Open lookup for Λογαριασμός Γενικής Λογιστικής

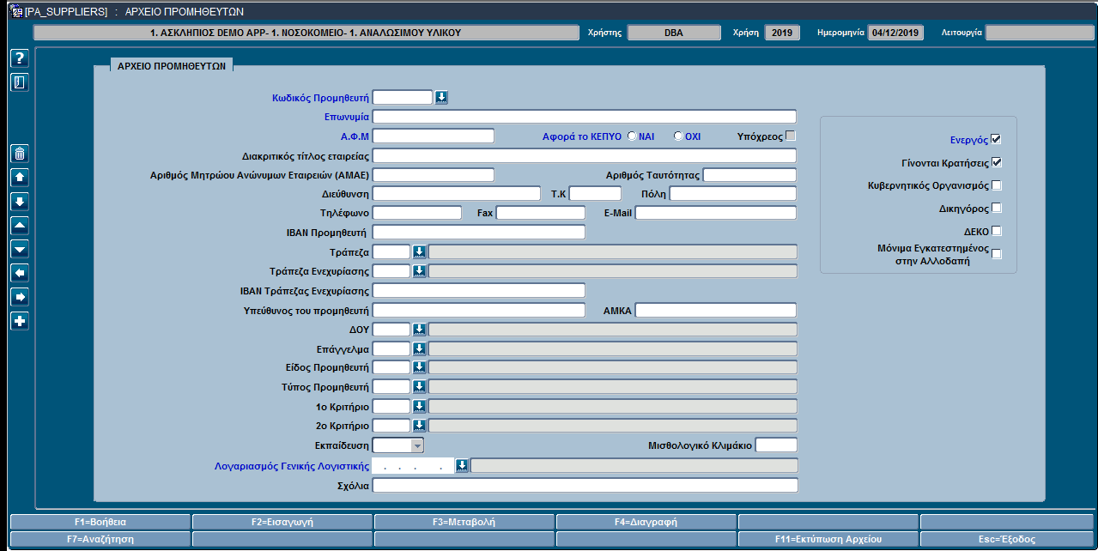pos(462,466)
